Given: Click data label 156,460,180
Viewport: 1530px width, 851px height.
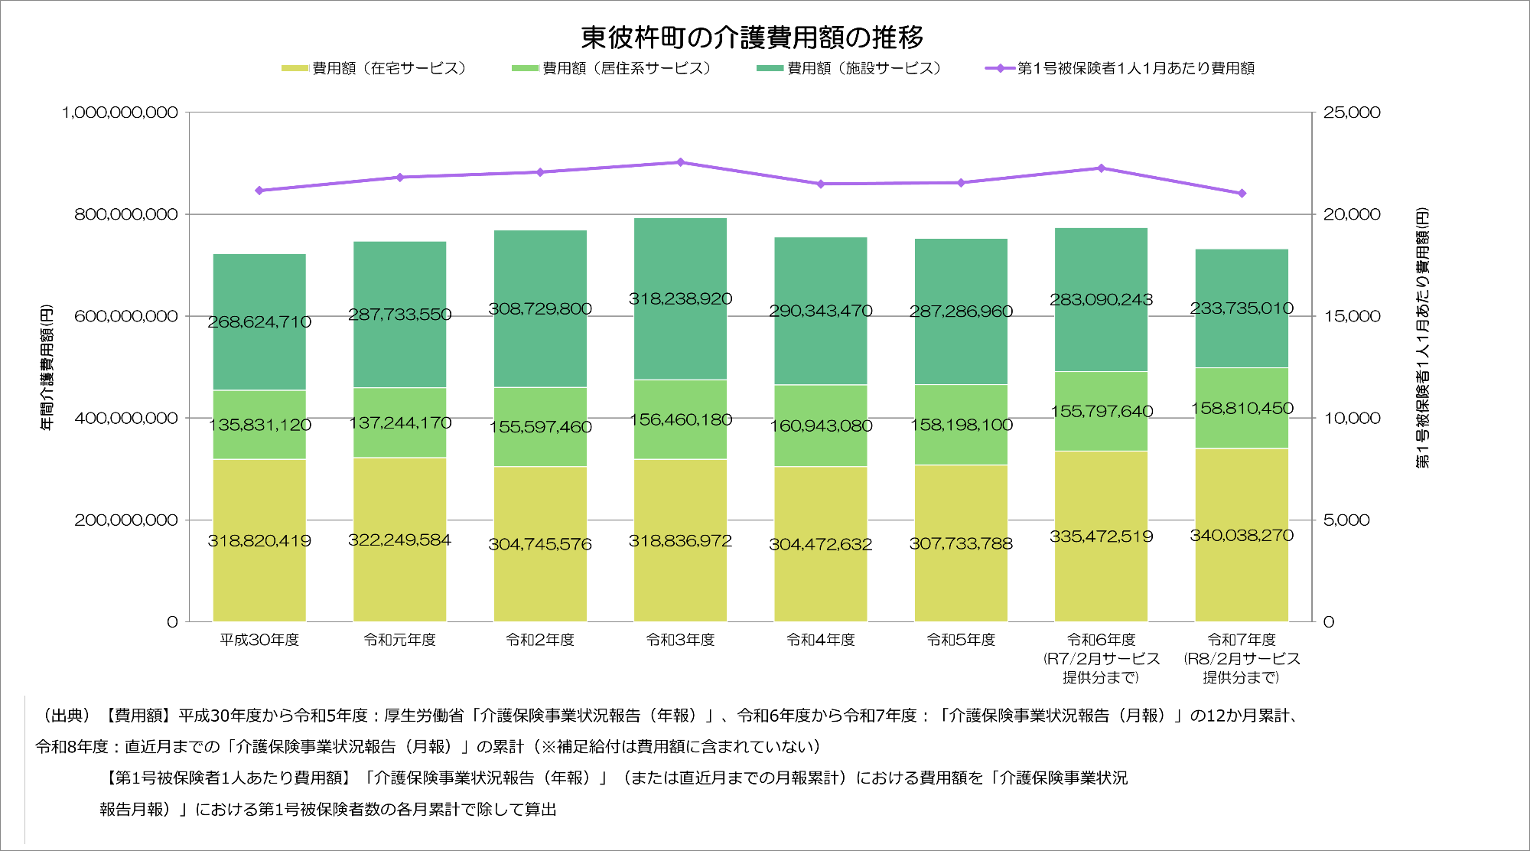Looking at the screenshot, I should [681, 419].
